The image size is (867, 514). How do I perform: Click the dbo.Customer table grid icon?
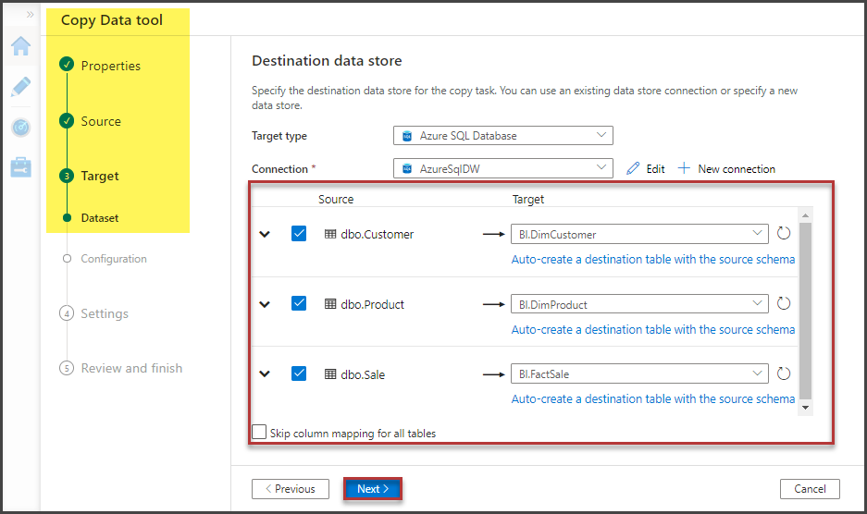(x=330, y=234)
